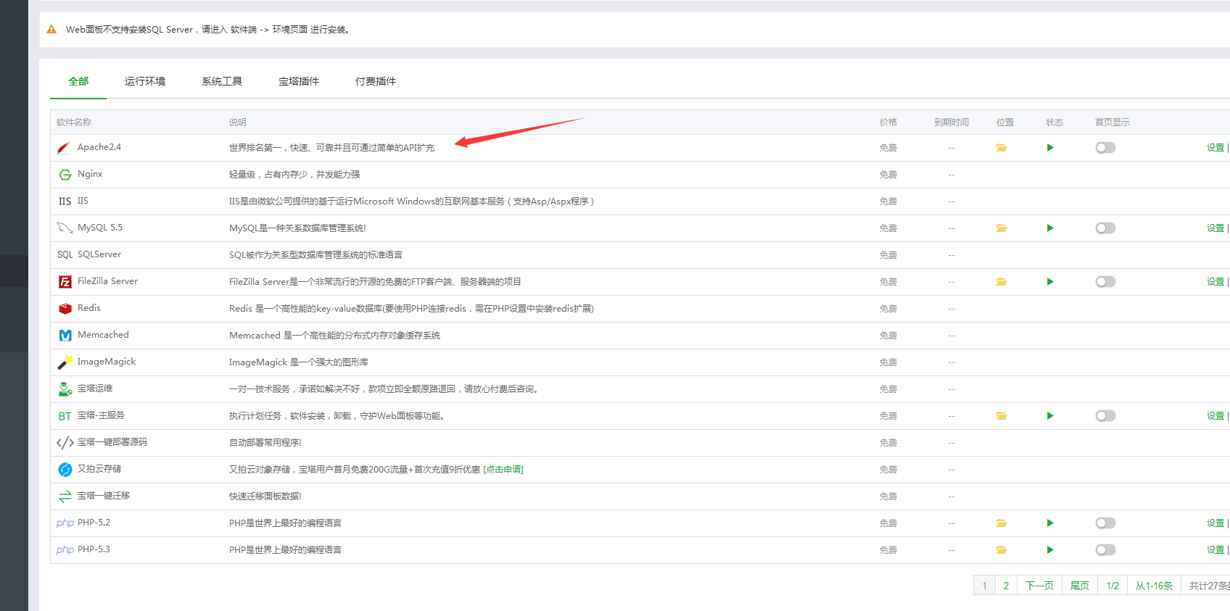Click the 到期时间 column header
Screen dimensions: 1230x611
(x=952, y=122)
